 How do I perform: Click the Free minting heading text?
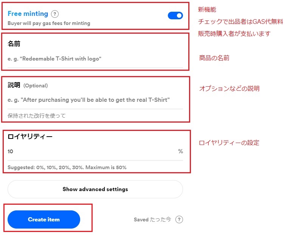point(28,14)
